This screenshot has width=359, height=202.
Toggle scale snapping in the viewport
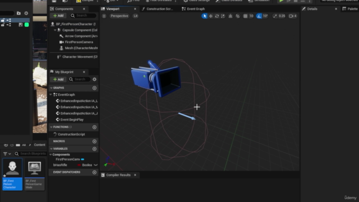tap(275, 16)
